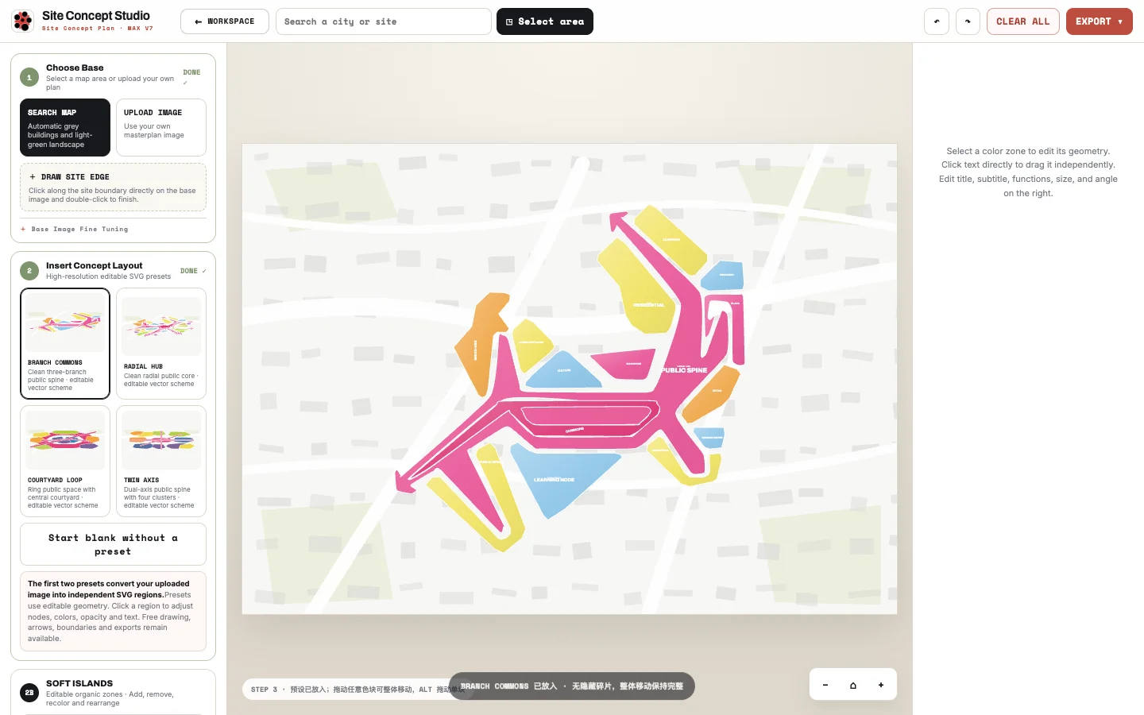
Task: Zoom in the canvas with plus
Action: 881,685
